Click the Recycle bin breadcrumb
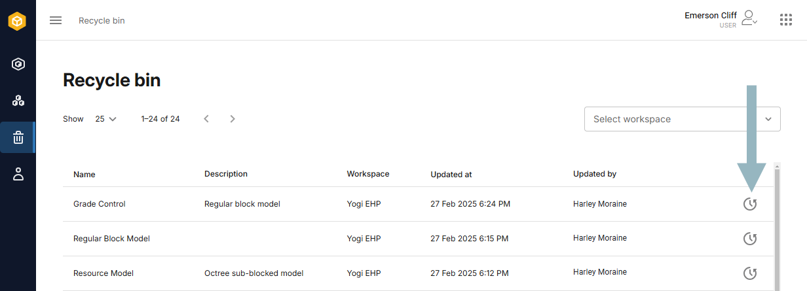Image resolution: width=807 pixels, height=291 pixels. coord(102,20)
